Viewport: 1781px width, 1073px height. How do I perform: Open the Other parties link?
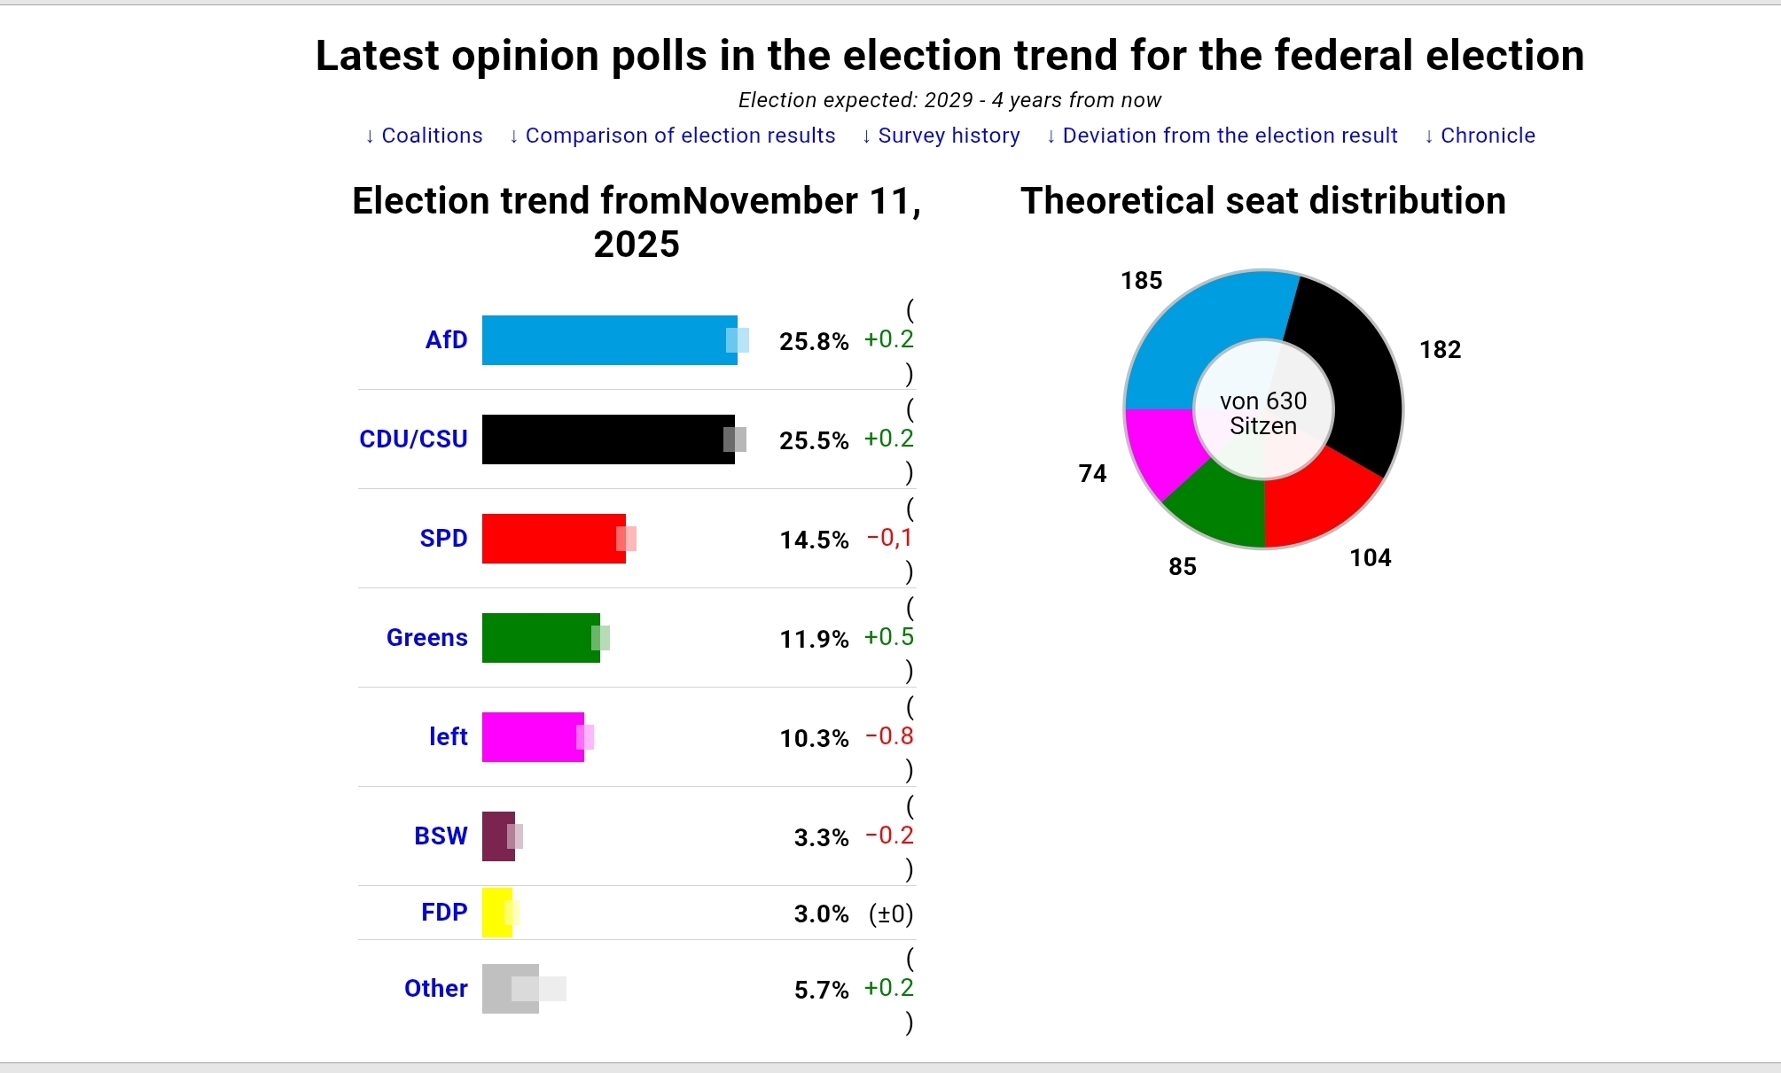[435, 988]
